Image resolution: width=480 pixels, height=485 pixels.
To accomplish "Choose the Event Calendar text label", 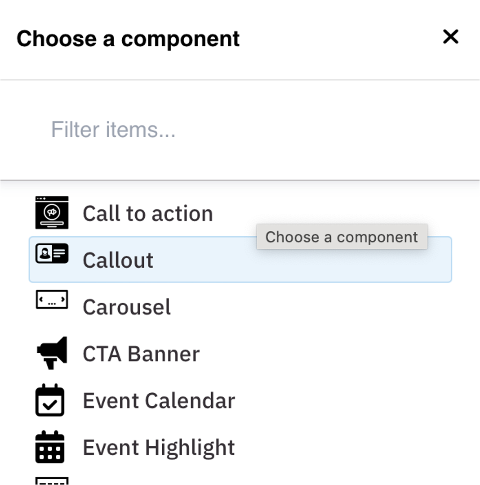I will click(x=158, y=401).
